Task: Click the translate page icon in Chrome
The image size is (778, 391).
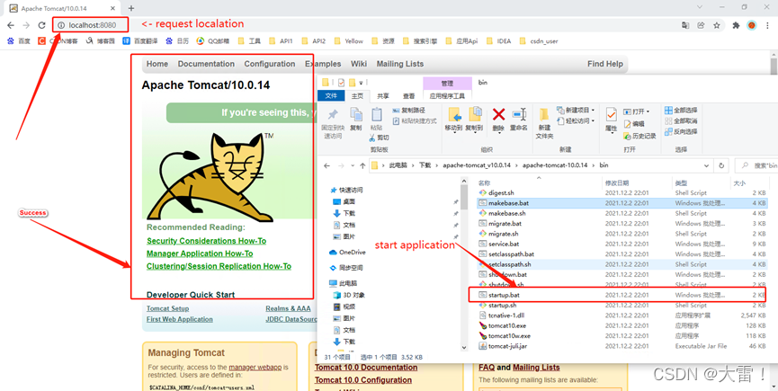Action: [x=685, y=25]
